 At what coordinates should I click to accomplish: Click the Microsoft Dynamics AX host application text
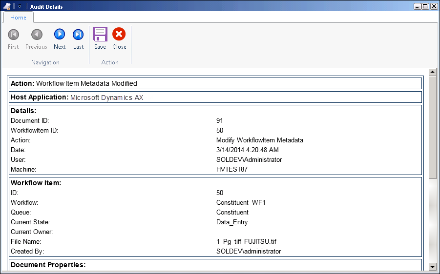[106, 98]
